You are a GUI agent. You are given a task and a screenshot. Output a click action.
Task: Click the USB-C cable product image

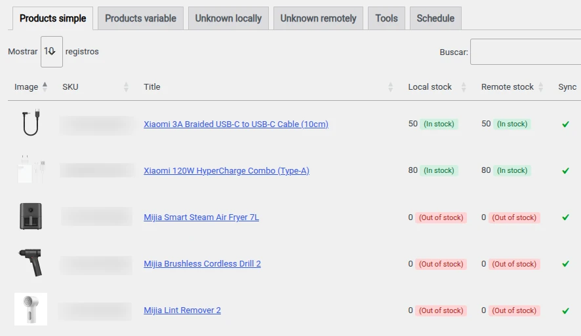click(31, 123)
